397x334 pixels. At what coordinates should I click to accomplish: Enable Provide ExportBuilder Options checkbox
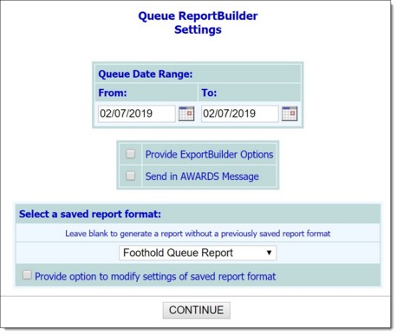pos(130,154)
